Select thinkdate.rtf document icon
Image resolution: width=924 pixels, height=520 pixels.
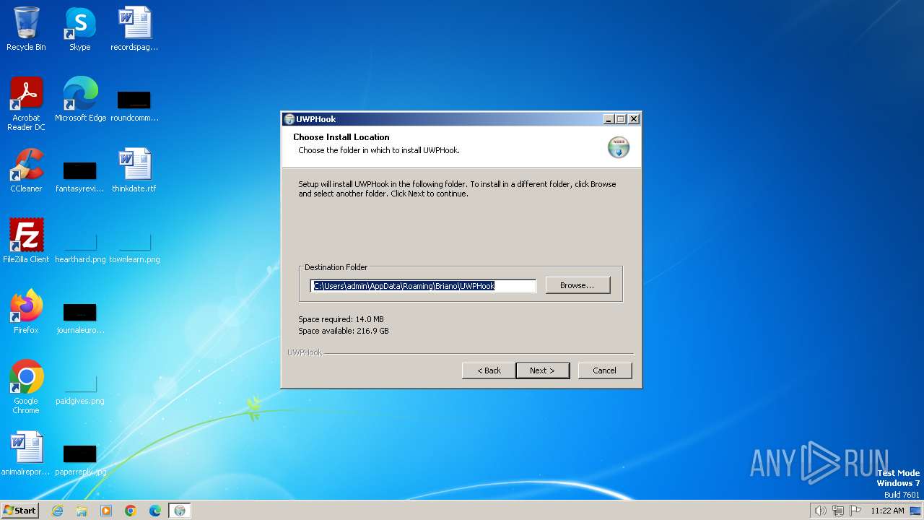134,170
